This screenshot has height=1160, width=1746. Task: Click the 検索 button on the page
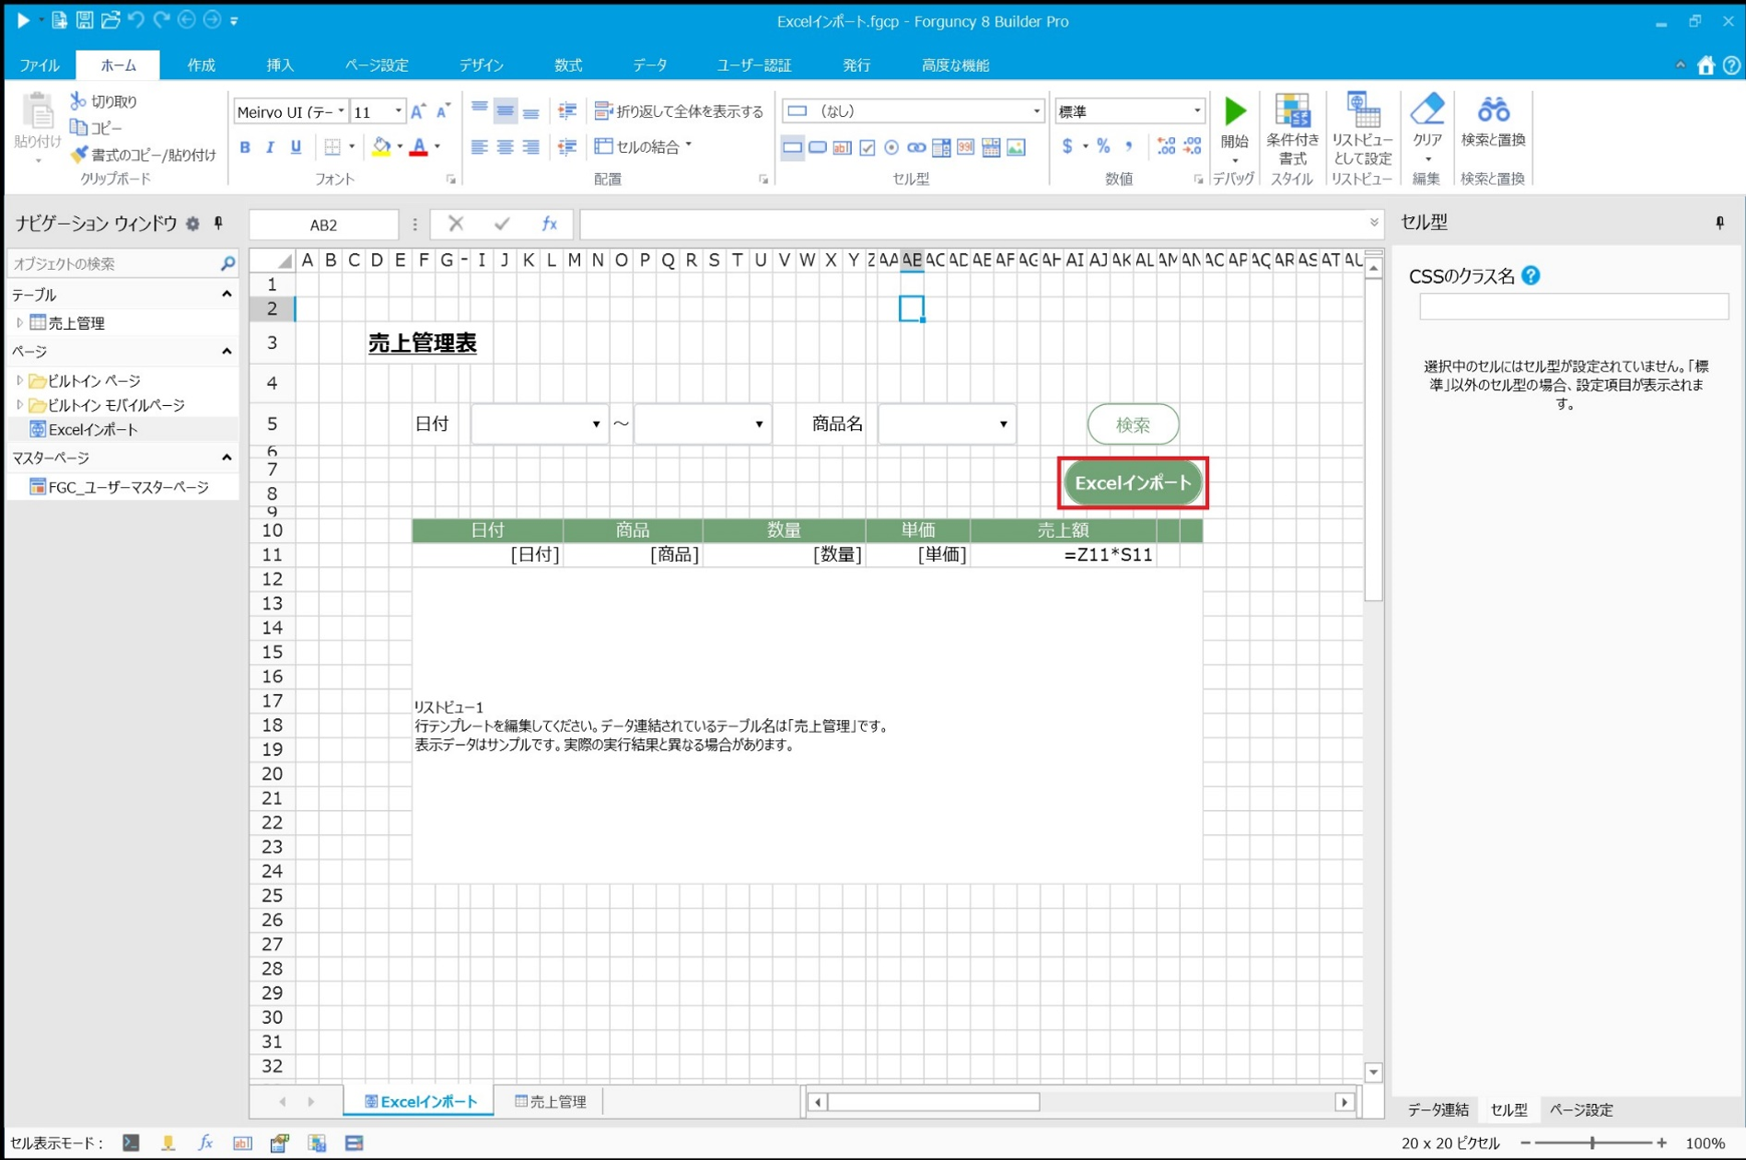(x=1133, y=424)
